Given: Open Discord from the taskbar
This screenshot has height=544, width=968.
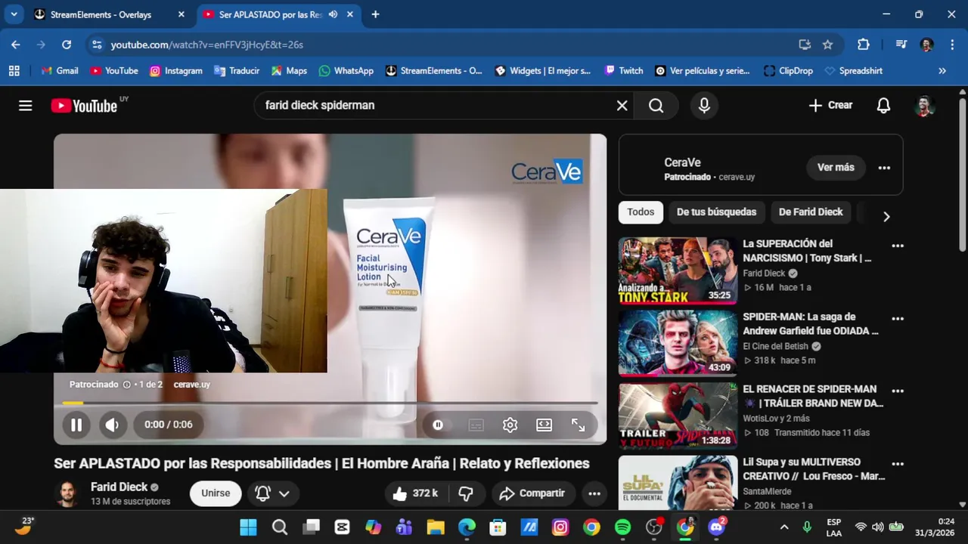Looking at the screenshot, I should click(716, 527).
